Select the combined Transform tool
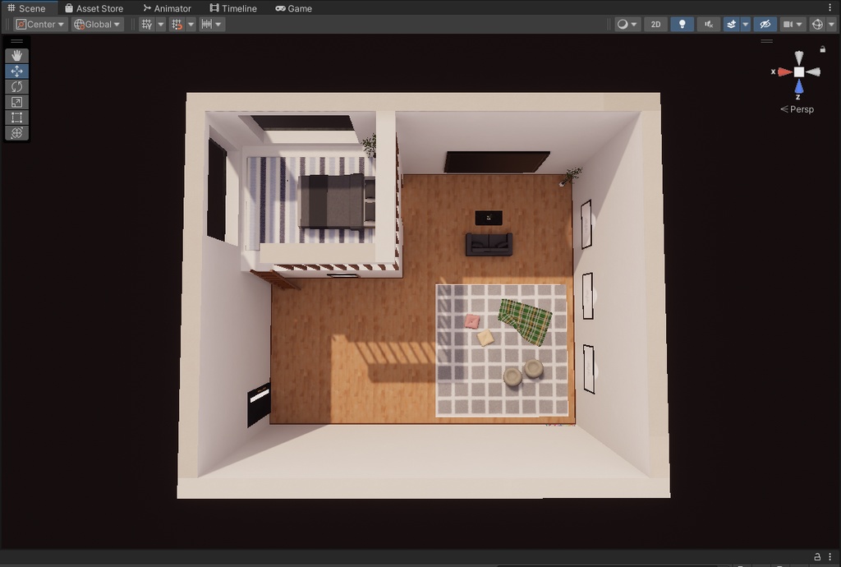 tap(16, 131)
